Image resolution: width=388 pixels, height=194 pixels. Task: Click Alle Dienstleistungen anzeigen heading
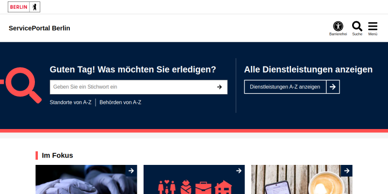click(308, 69)
